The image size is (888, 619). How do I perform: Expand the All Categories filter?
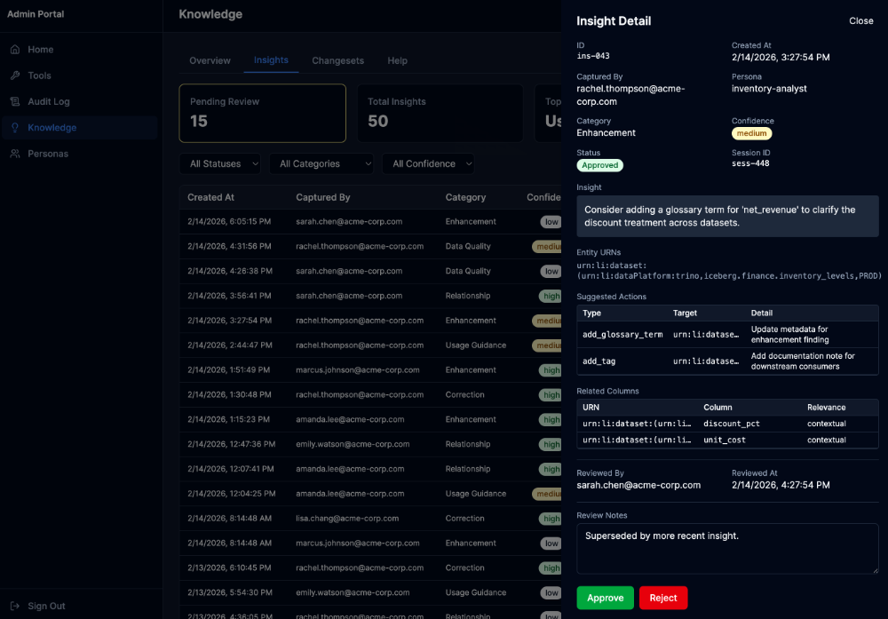(321, 163)
